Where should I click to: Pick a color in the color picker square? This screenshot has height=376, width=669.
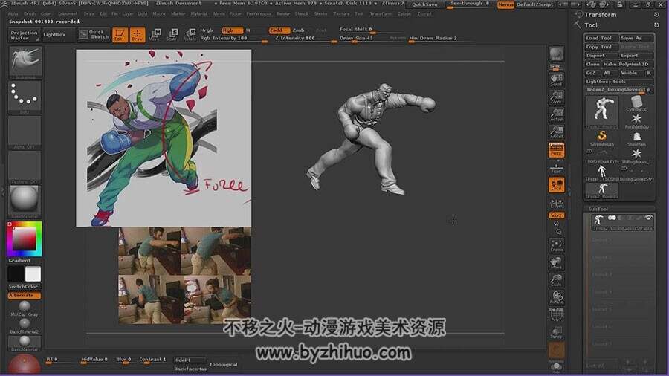pyautogui.click(x=25, y=239)
